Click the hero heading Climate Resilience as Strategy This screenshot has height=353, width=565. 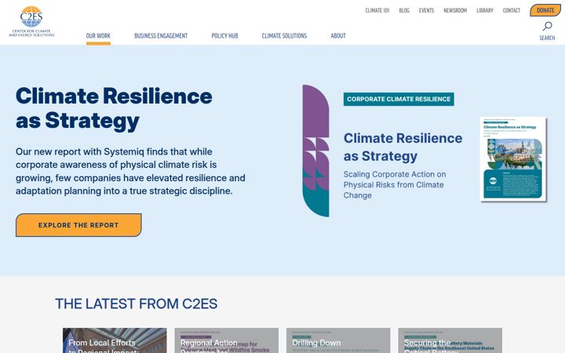[114, 108]
